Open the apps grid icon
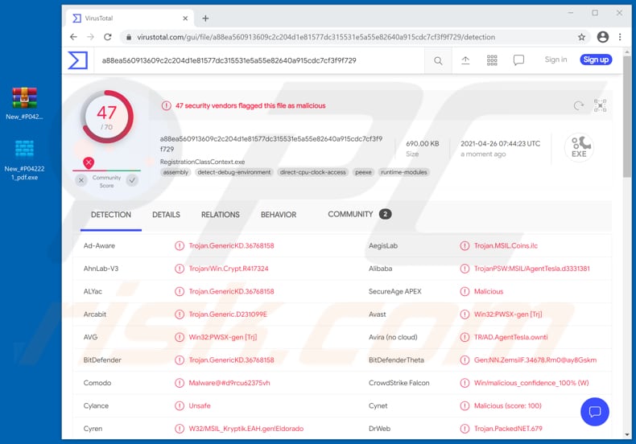Viewport: 636px width, 444px height. point(492,60)
